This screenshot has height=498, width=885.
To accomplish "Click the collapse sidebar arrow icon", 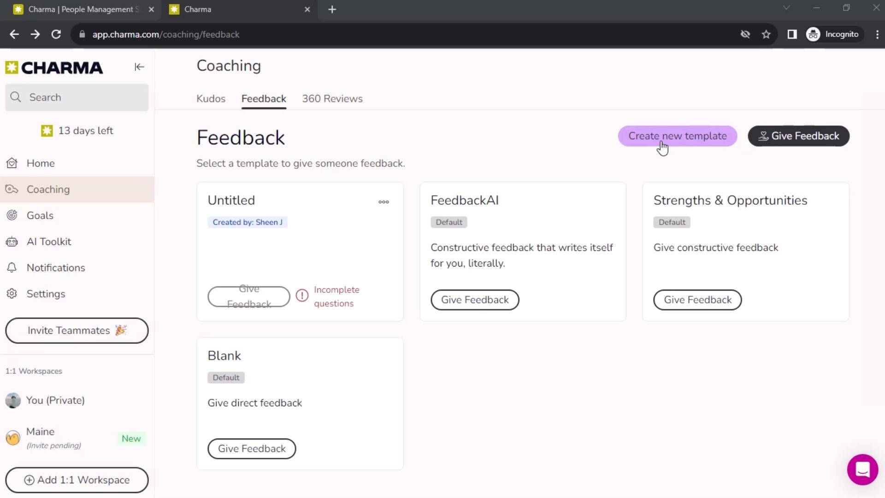I will 138,67.
